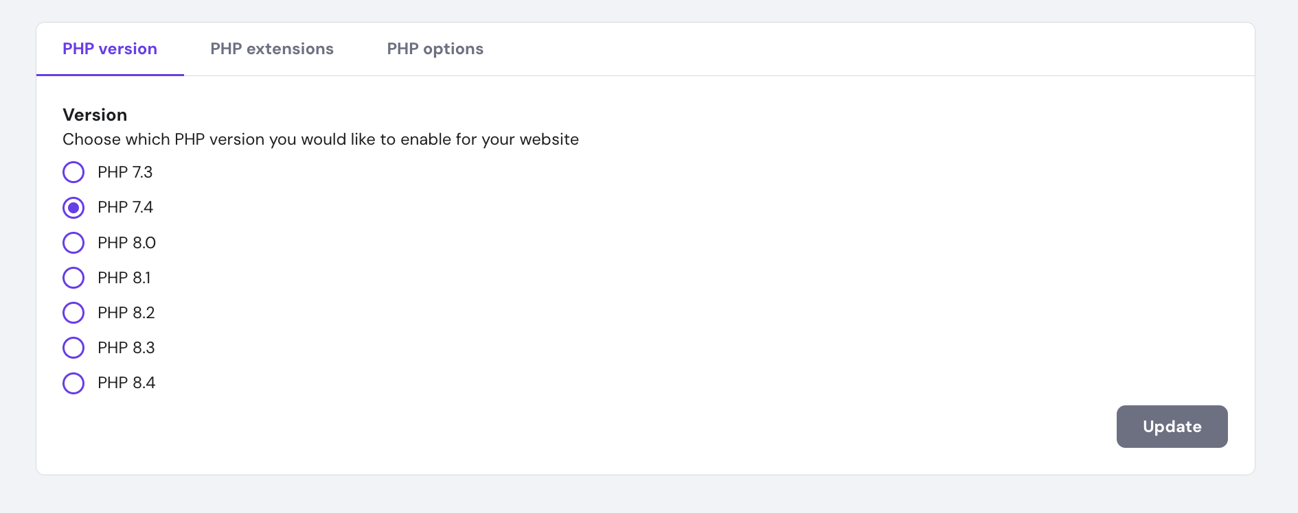
Task: Pick the PHP 8.2 radio button circle
Action: point(73,313)
